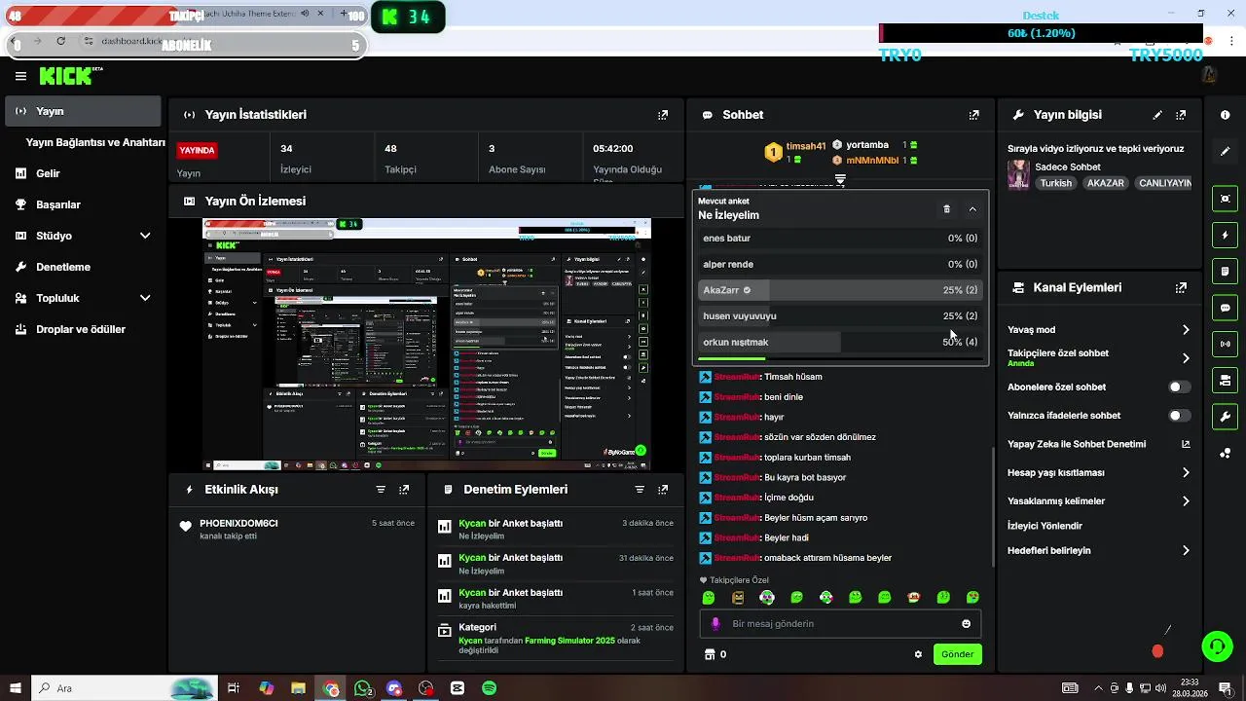Collapse the Ne İzleyelim poll
Image resolution: width=1246 pixels, height=701 pixels.
click(972, 208)
